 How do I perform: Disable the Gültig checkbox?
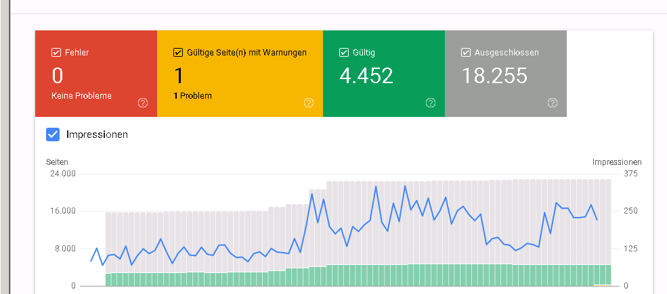344,52
